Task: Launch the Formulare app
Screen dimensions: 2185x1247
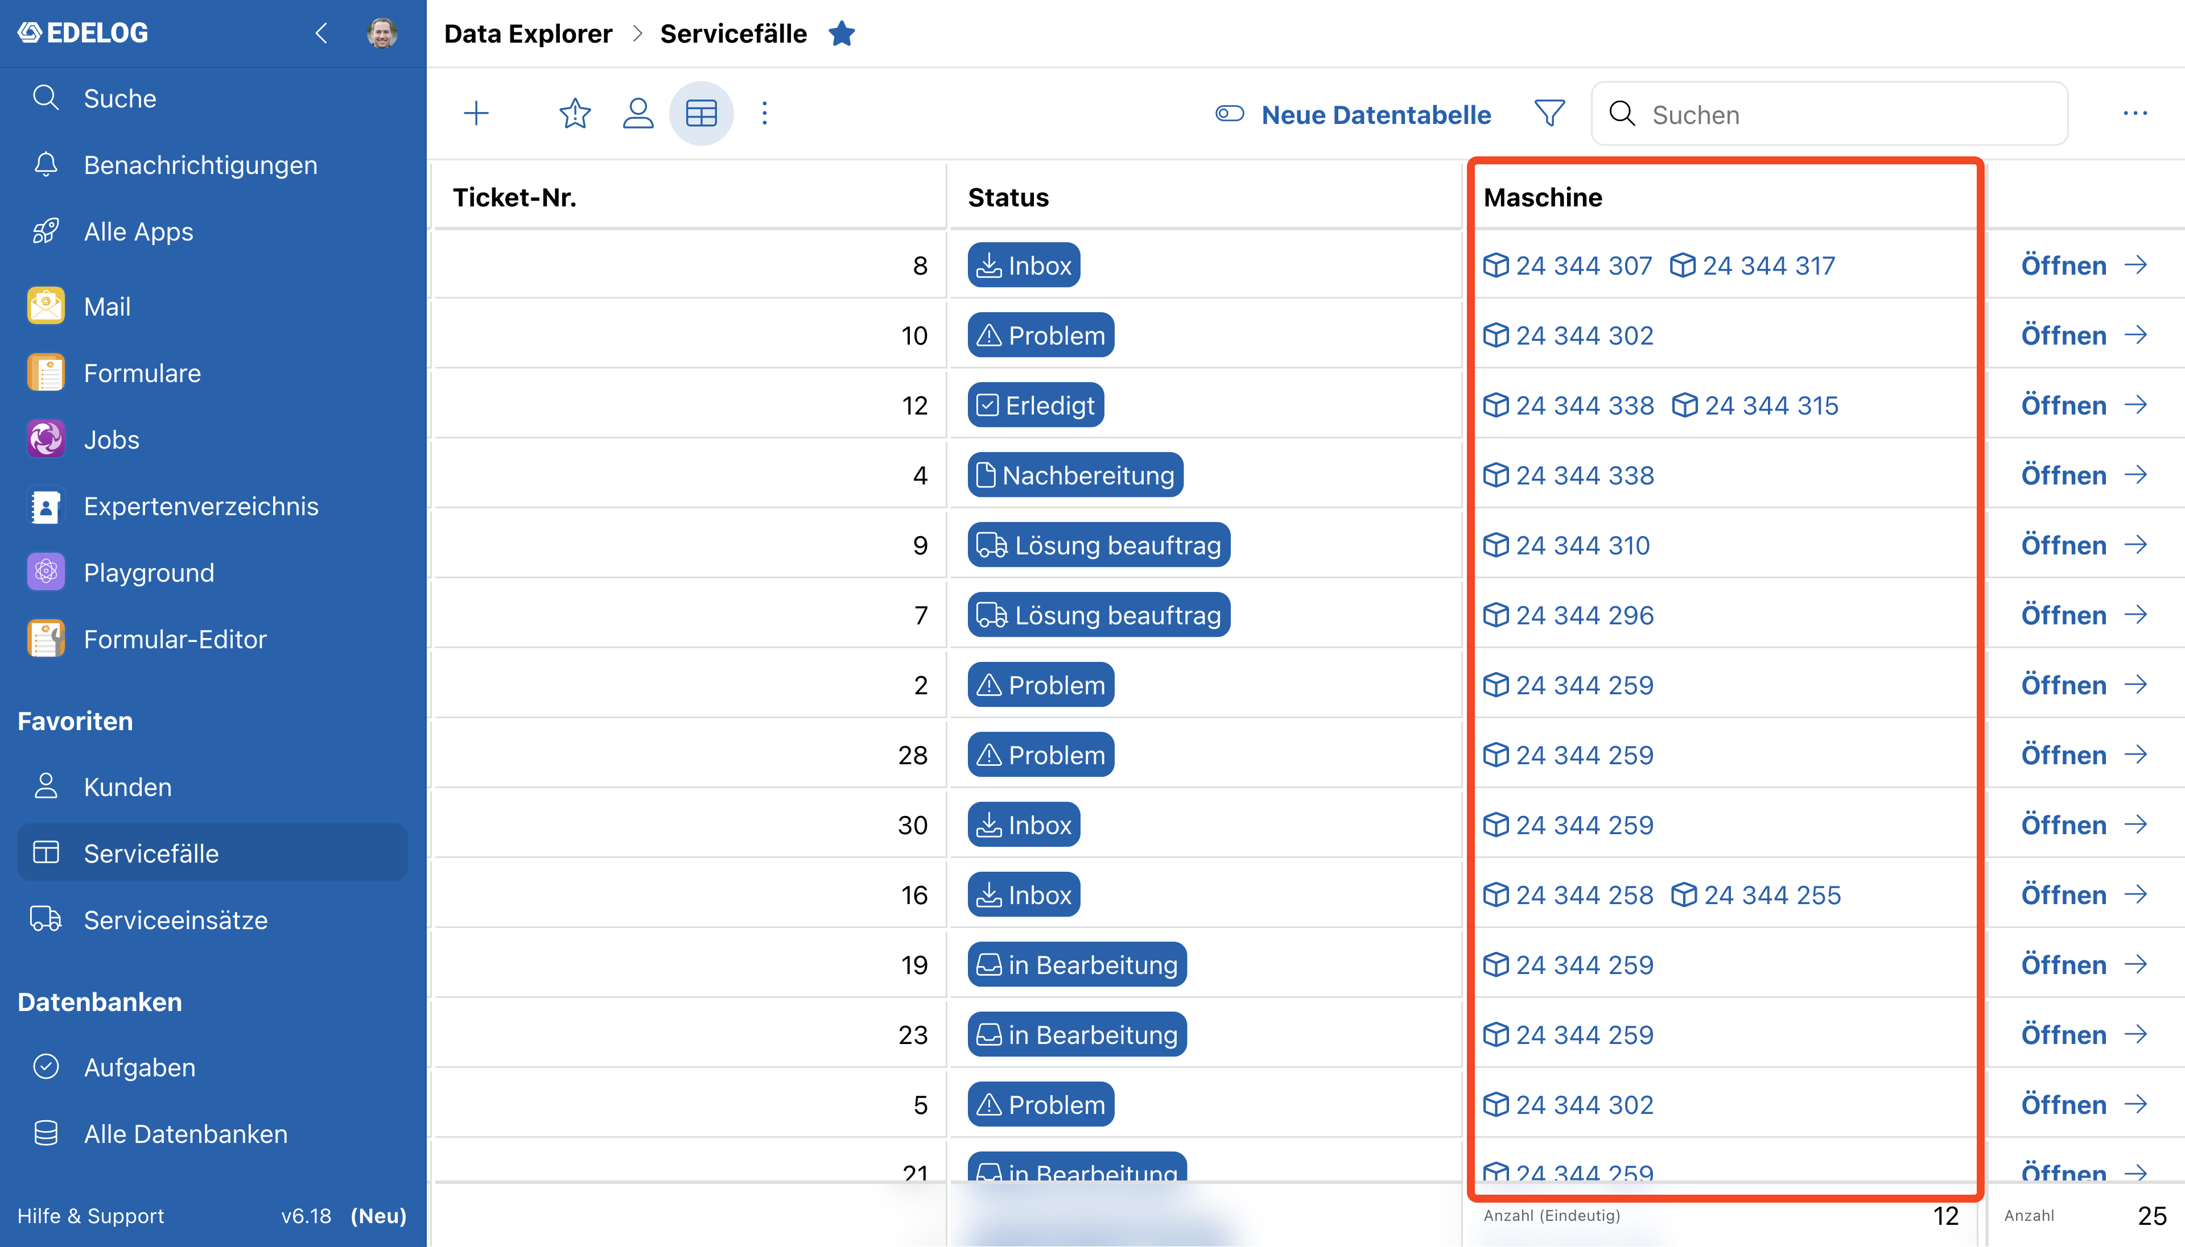Action: [212, 372]
